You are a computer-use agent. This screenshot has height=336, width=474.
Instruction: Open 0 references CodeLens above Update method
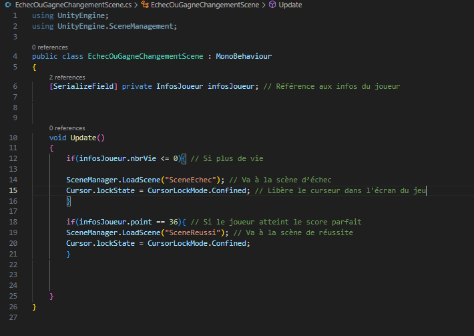click(67, 128)
